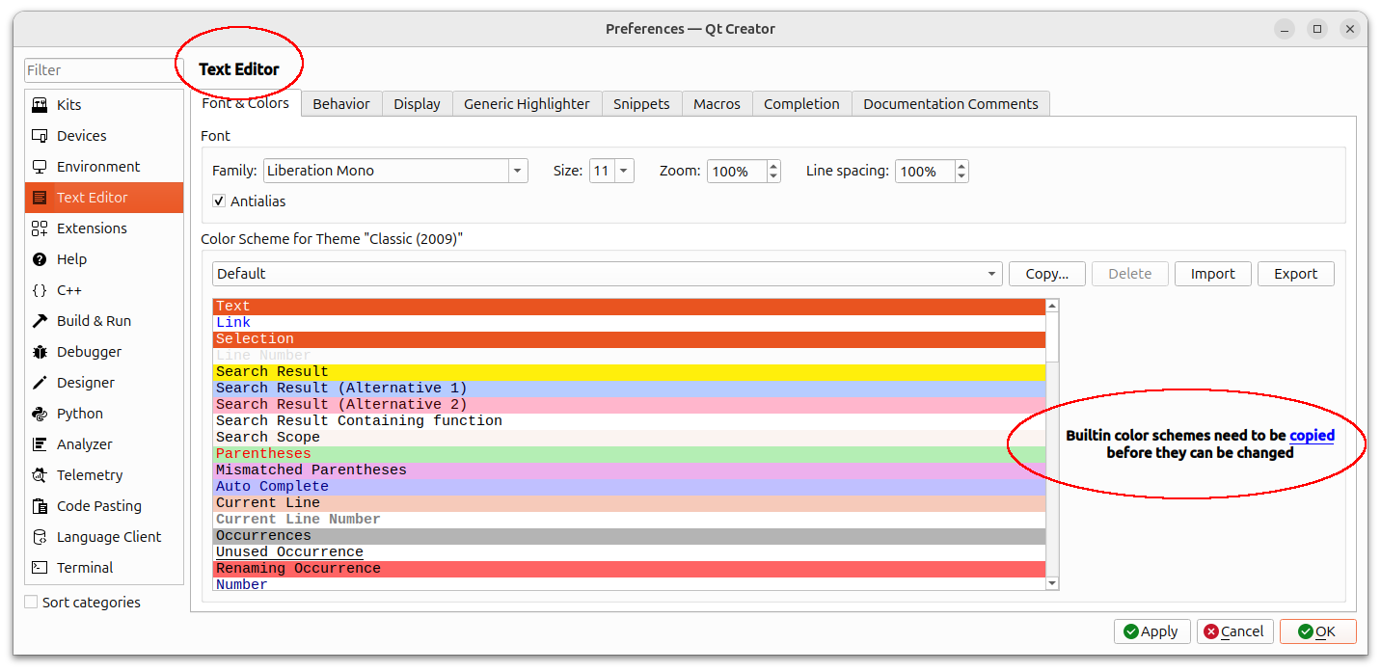This screenshot has height=671, width=1381.
Task: Select the Search Scope entry
Action: (629, 438)
